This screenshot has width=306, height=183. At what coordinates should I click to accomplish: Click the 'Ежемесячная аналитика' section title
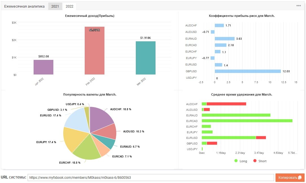coord(24,6)
